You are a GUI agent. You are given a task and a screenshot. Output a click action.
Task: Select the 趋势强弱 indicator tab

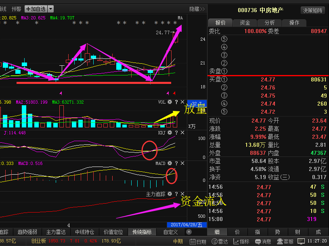[27, 232]
